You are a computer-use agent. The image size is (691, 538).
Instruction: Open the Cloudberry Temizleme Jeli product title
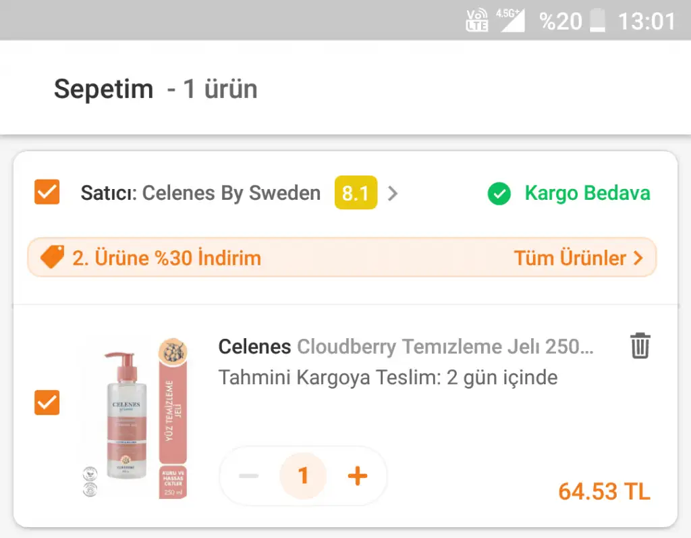[x=406, y=347]
